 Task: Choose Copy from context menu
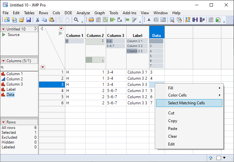[189, 121]
